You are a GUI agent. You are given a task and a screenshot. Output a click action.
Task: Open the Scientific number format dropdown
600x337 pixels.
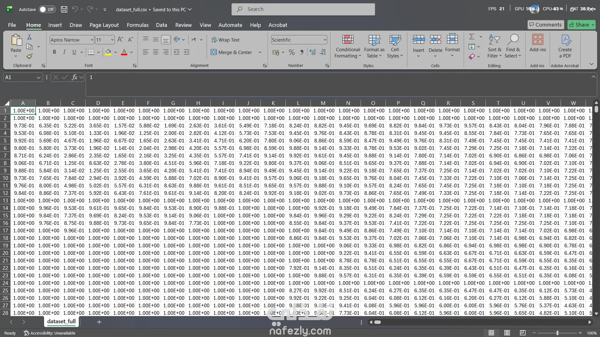click(x=325, y=40)
